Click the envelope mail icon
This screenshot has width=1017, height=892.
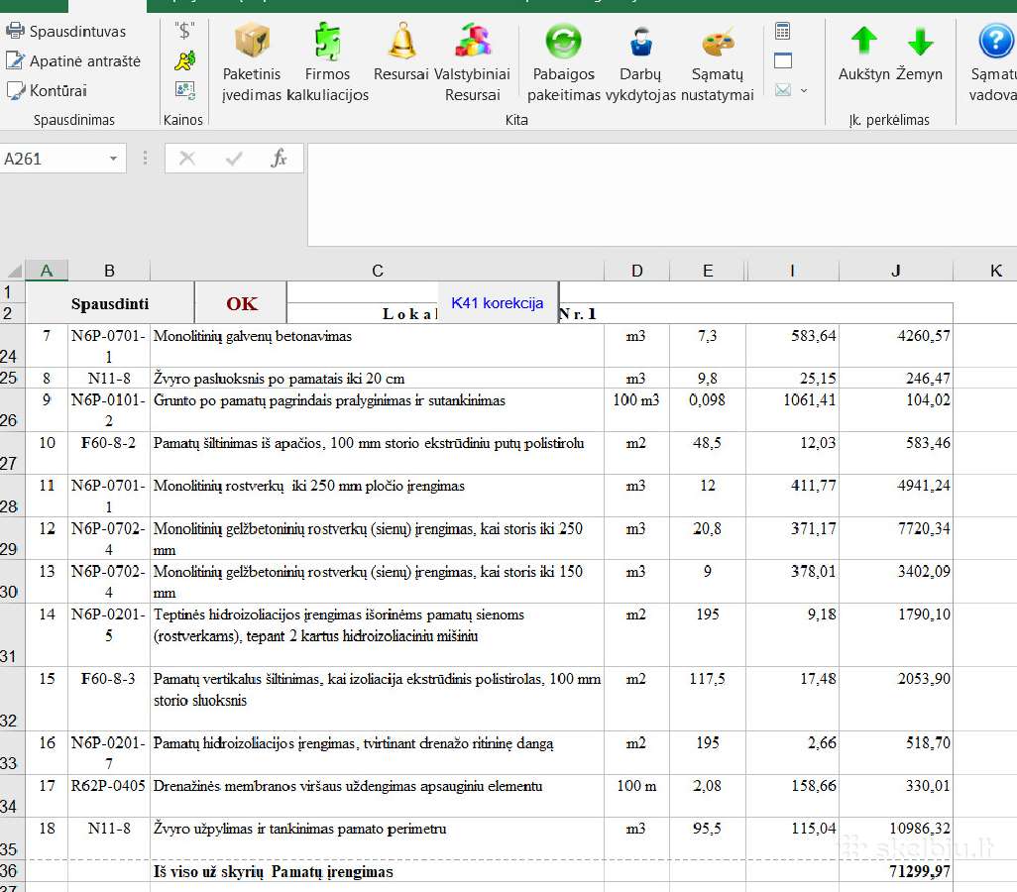click(783, 89)
